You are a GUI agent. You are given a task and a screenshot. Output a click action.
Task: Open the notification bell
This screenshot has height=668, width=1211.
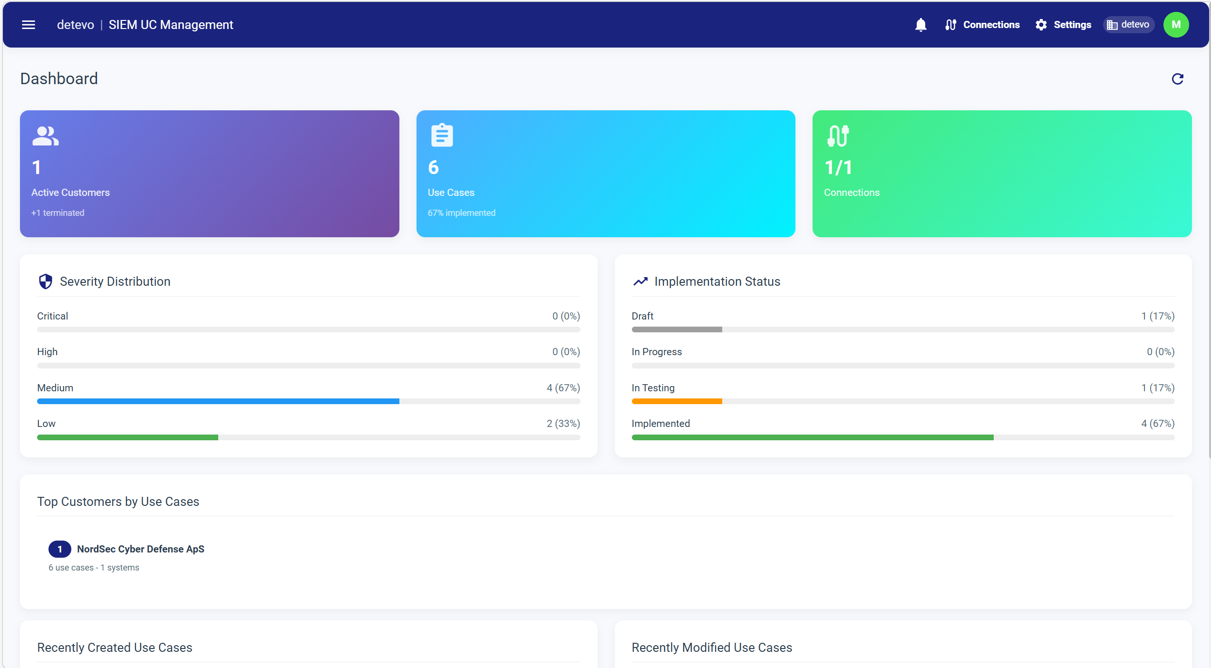(x=920, y=24)
